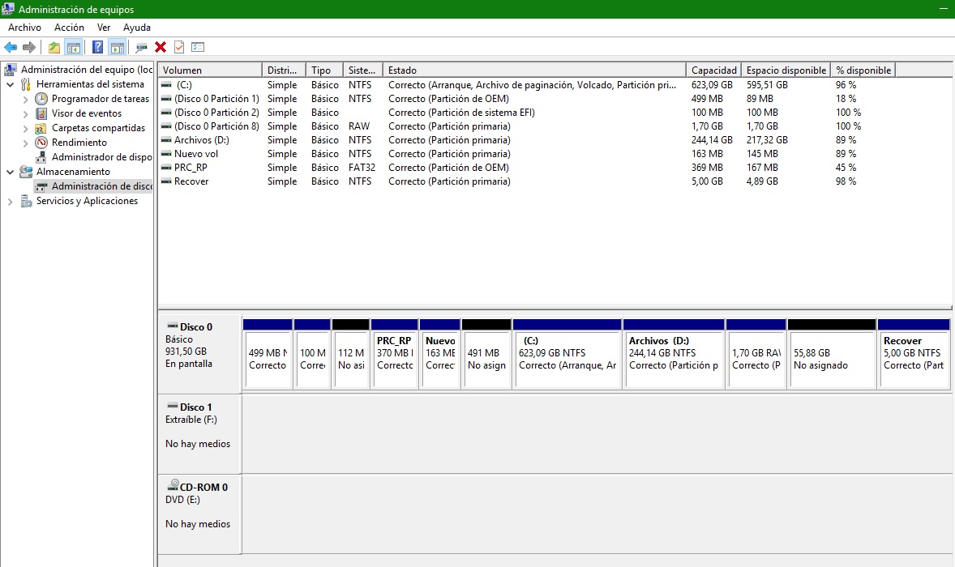Open the Acción menu
Viewport: 955px width, 567px height.
click(69, 28)
